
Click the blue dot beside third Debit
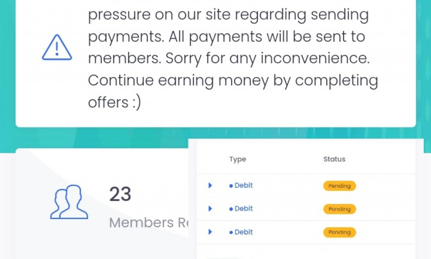click(x=231, y=232)
